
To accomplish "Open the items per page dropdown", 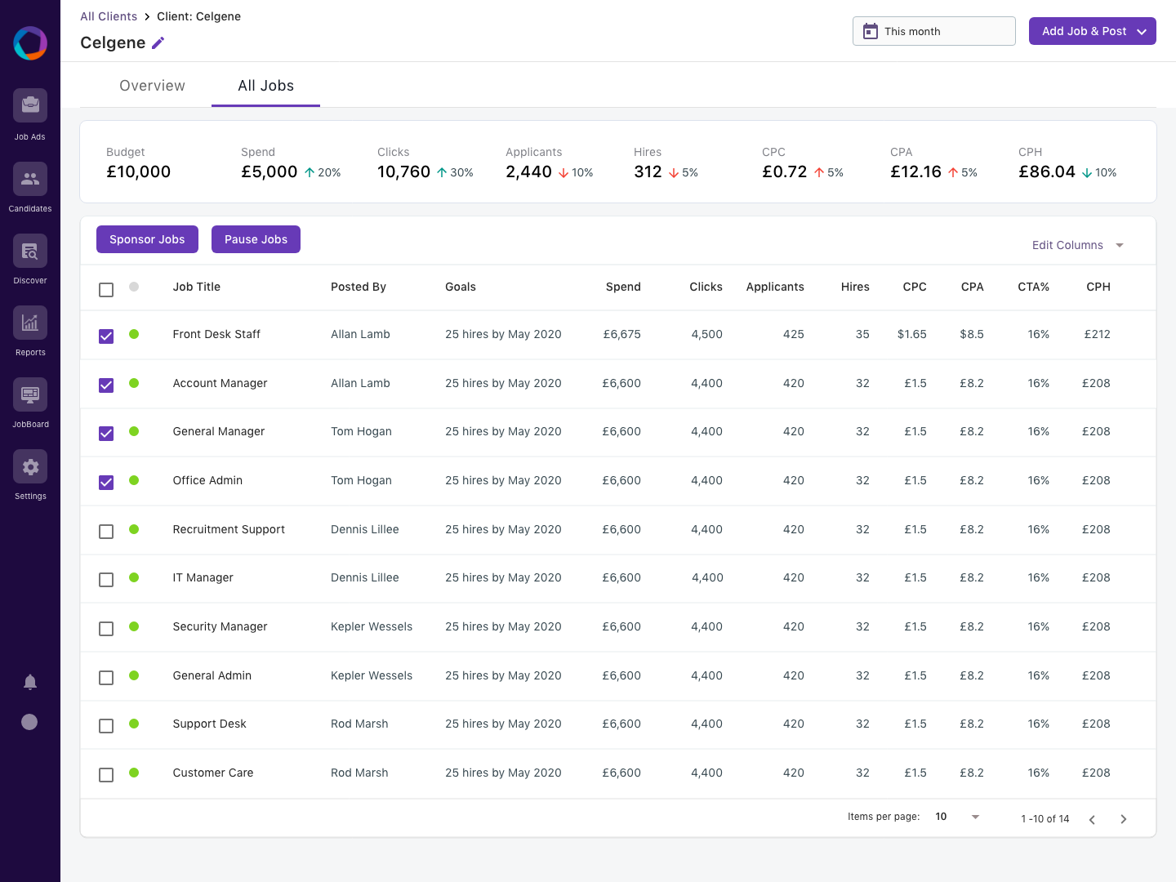I will 974,817.
